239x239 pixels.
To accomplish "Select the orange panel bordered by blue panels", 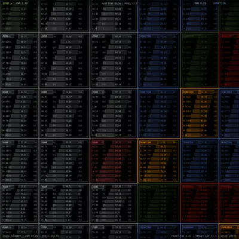I will pyautogui.click(x=200, y=114).
